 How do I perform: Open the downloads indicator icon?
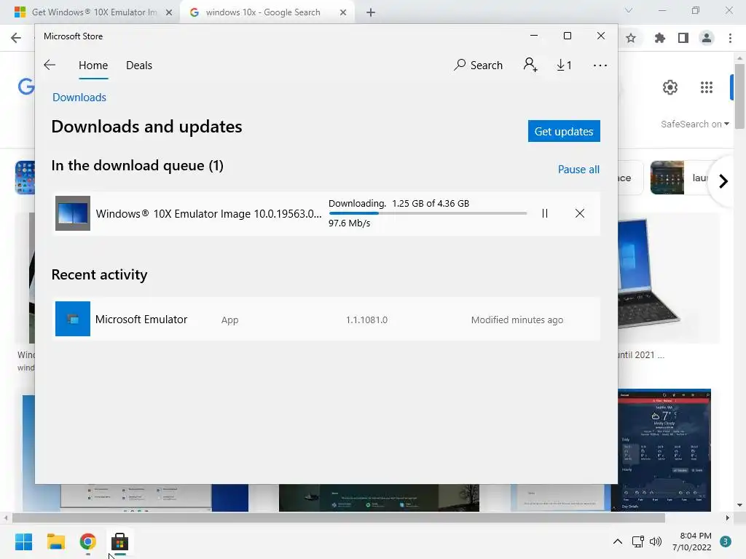click(565, 65)
